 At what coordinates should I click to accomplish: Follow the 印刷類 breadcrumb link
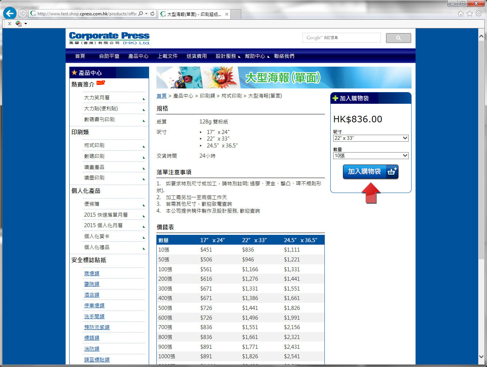tap(207, 96)
